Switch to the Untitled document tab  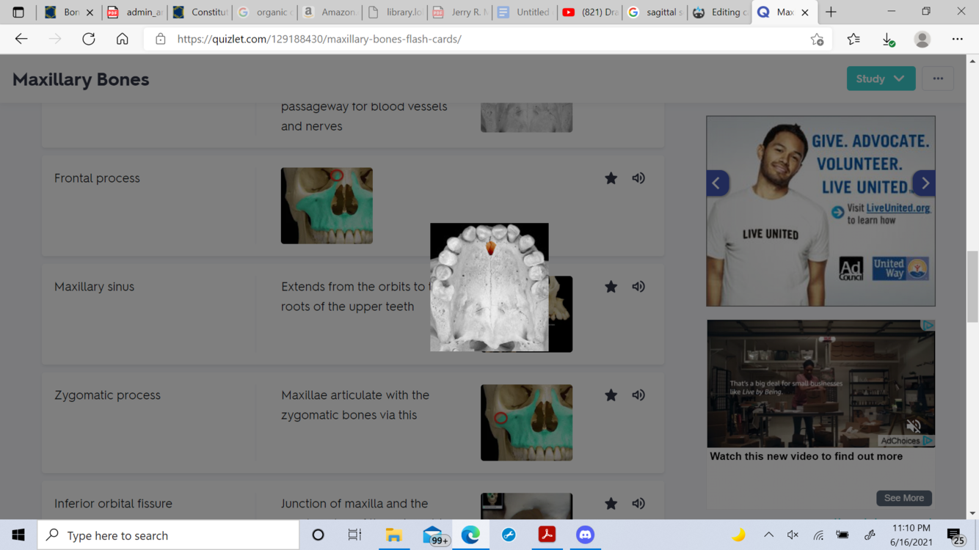(524, 12)
